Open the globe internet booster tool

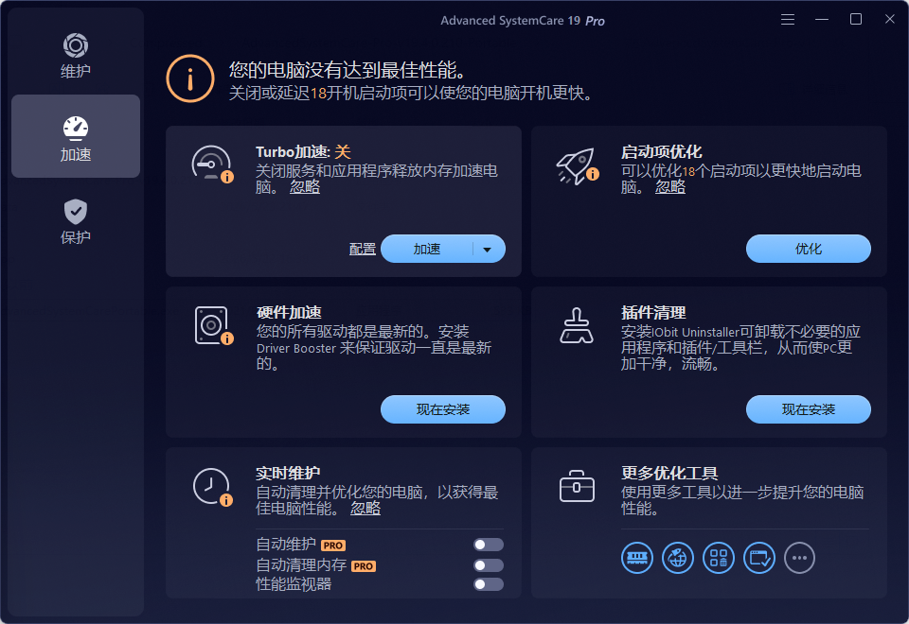pyautogui.click(x=678, y=558)
